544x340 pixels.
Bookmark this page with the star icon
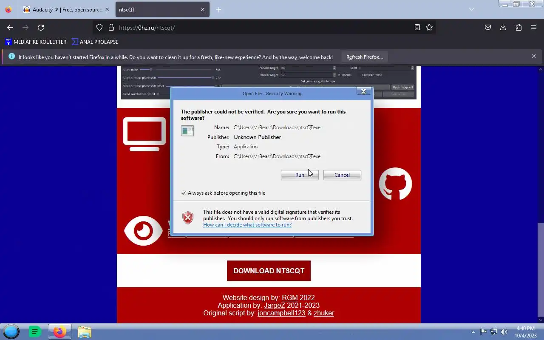(429, 27)
